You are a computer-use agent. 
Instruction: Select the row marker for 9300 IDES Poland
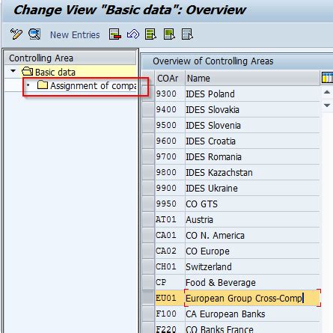pos(148,94)
